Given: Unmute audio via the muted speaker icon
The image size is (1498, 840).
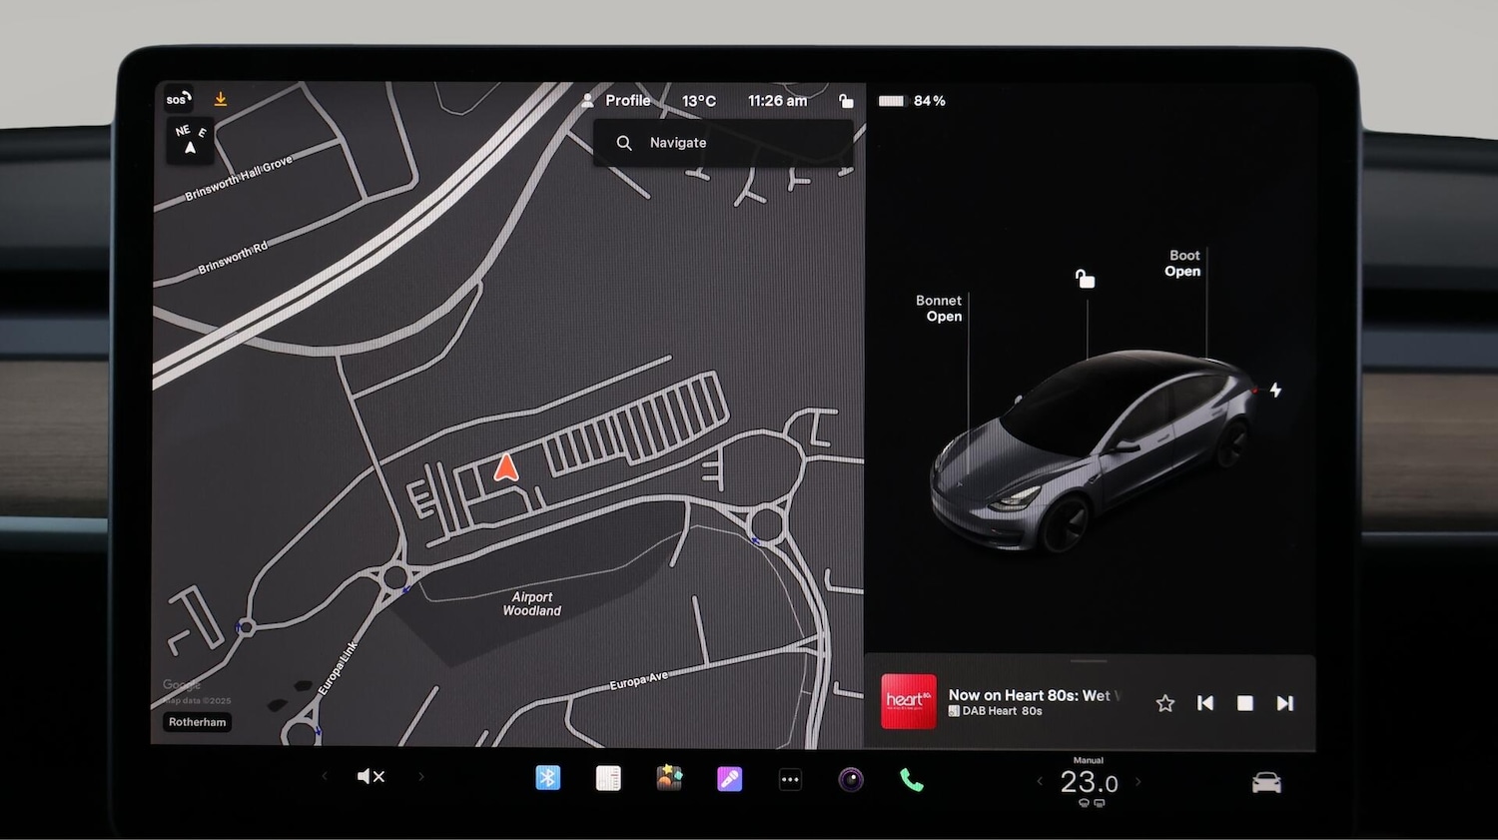Looking at the screenshot, I should pyautogui.click(x=371, y=777).
